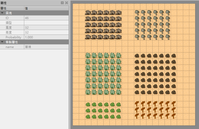Image resolution: width=199 pixels, height=129 pixels.
Task: Collapse the 圖塊 property group
Action: (2, 13)
